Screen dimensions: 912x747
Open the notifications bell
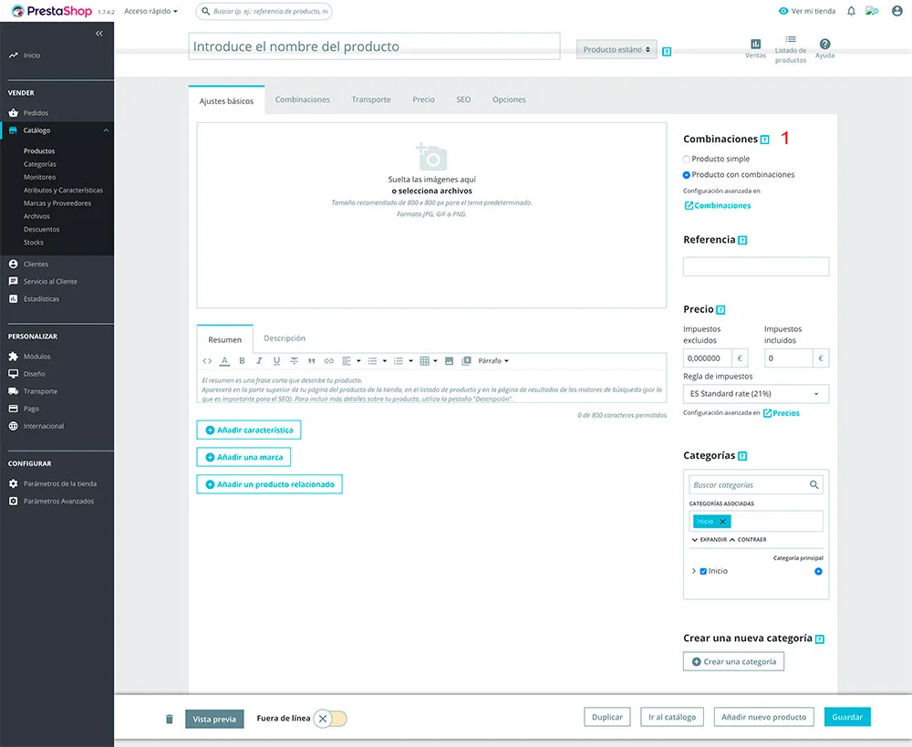[851, 11]
